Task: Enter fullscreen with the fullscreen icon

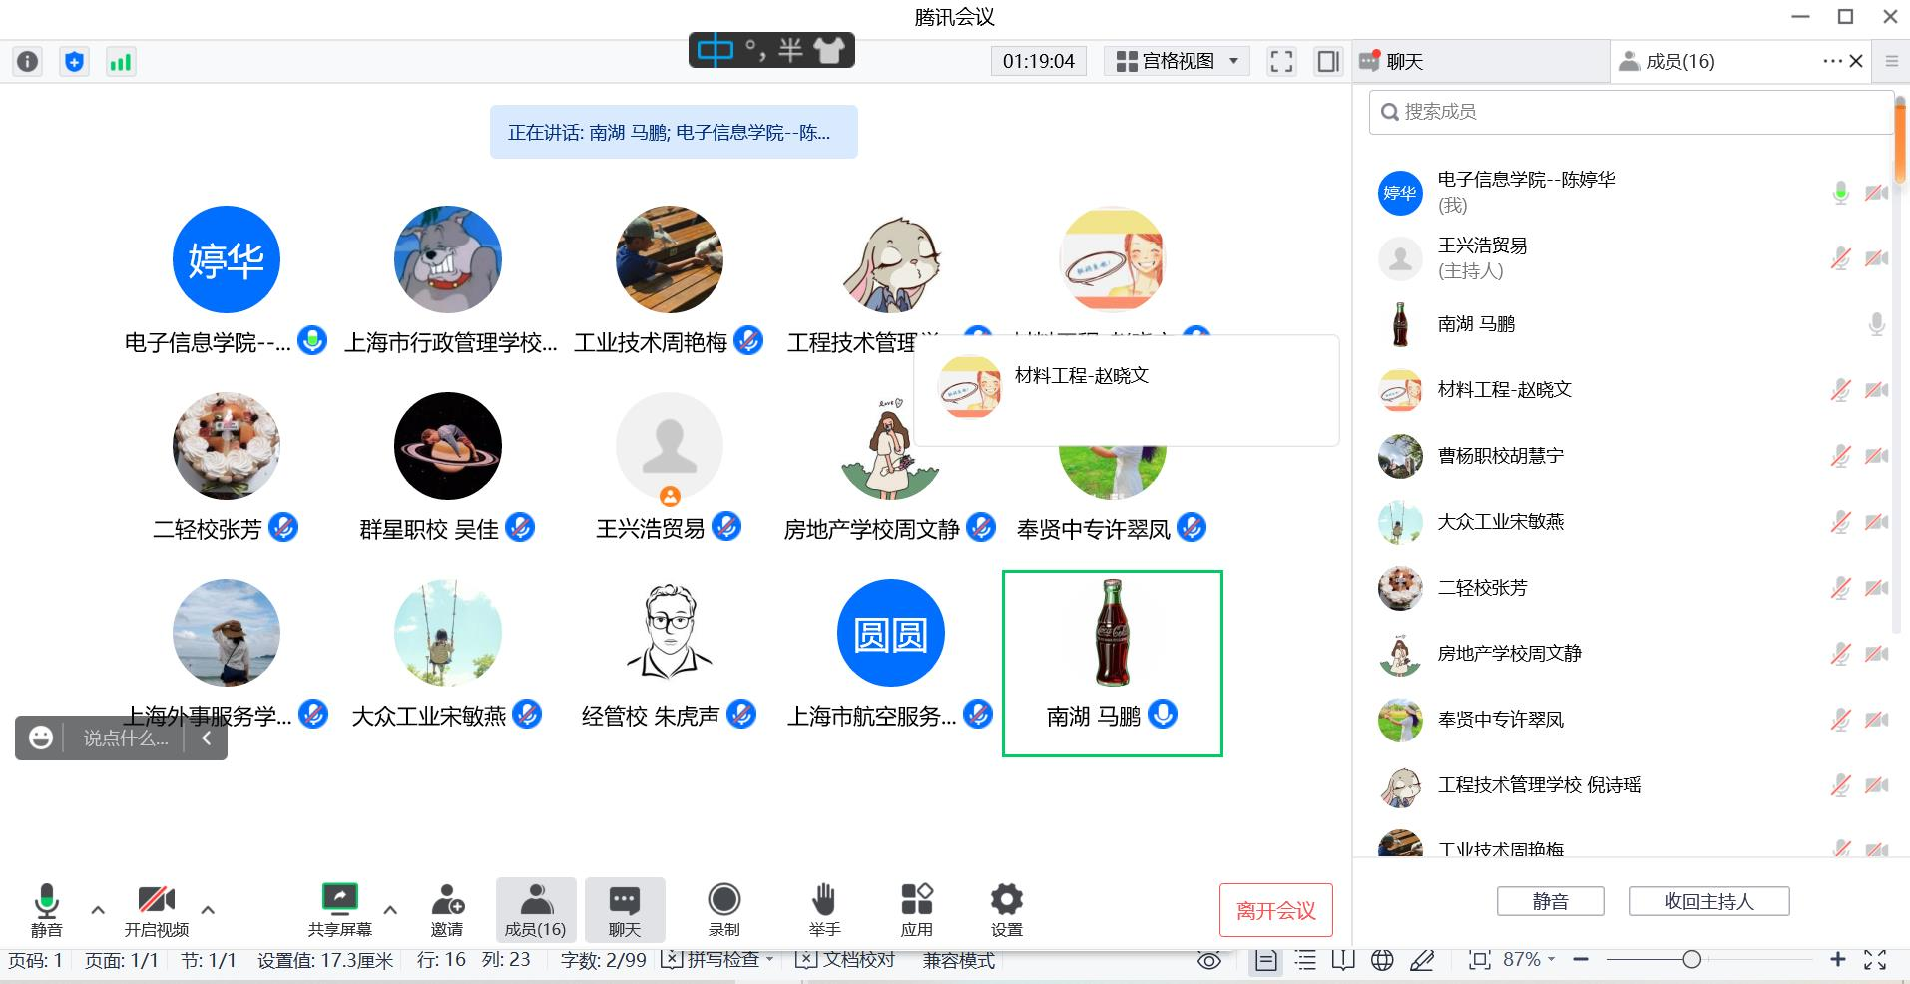Action: pos(1281,62)
